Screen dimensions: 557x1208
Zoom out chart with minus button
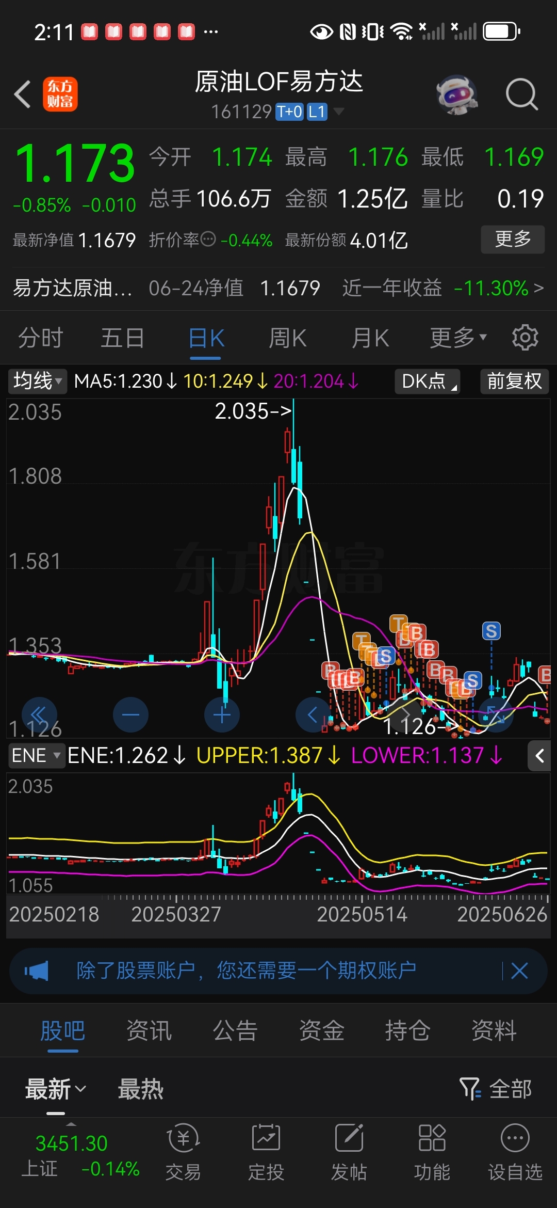pyautogui.click(x=130, y=714)
